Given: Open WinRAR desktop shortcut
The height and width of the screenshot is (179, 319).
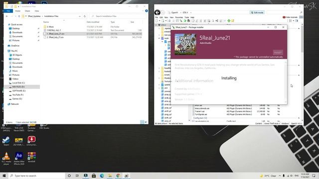Looking at the screenshot, I should (31, 157).
